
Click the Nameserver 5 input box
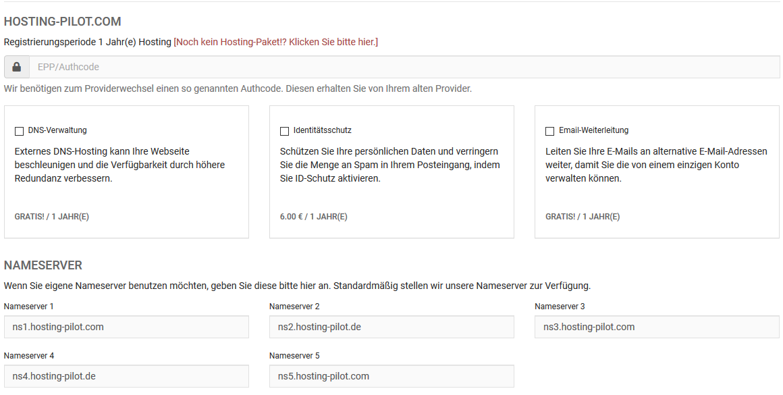[x=391, y=376]
